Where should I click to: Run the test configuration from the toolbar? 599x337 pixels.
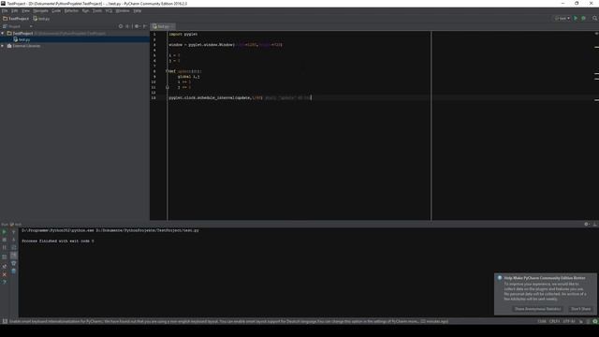(576, 19)
